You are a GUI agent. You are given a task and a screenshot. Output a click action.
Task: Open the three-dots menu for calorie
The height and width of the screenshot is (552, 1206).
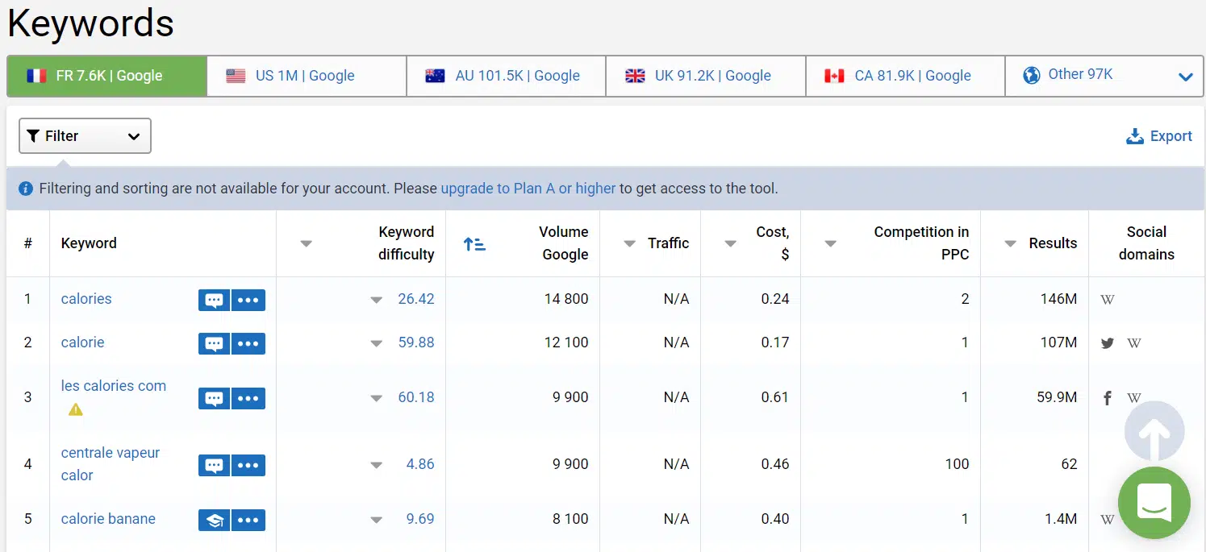click(x=248, y=343)
